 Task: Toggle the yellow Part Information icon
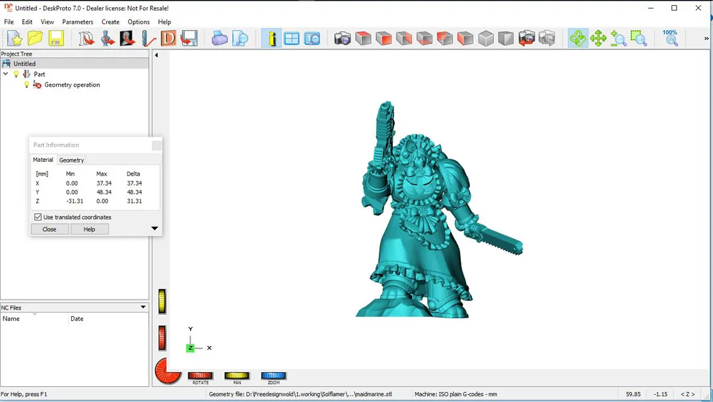coord(271,39)
